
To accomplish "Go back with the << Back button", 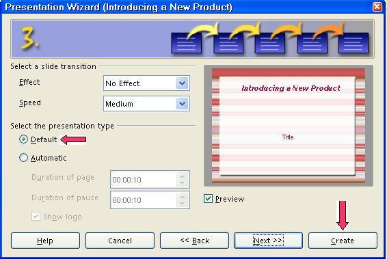I will click(x=194, y=241).
